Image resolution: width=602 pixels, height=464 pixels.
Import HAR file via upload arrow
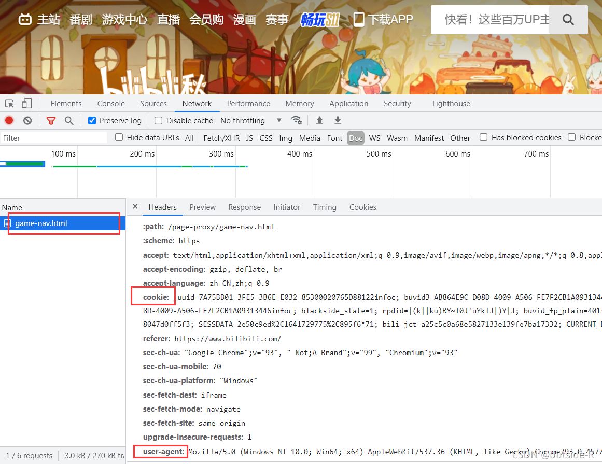(x=319, y=120)
